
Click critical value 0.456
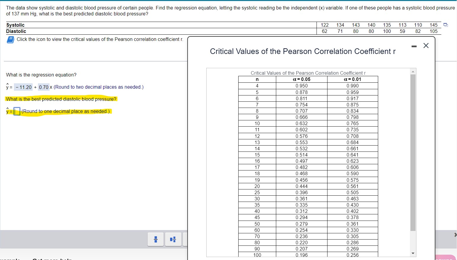click(302, 180)
